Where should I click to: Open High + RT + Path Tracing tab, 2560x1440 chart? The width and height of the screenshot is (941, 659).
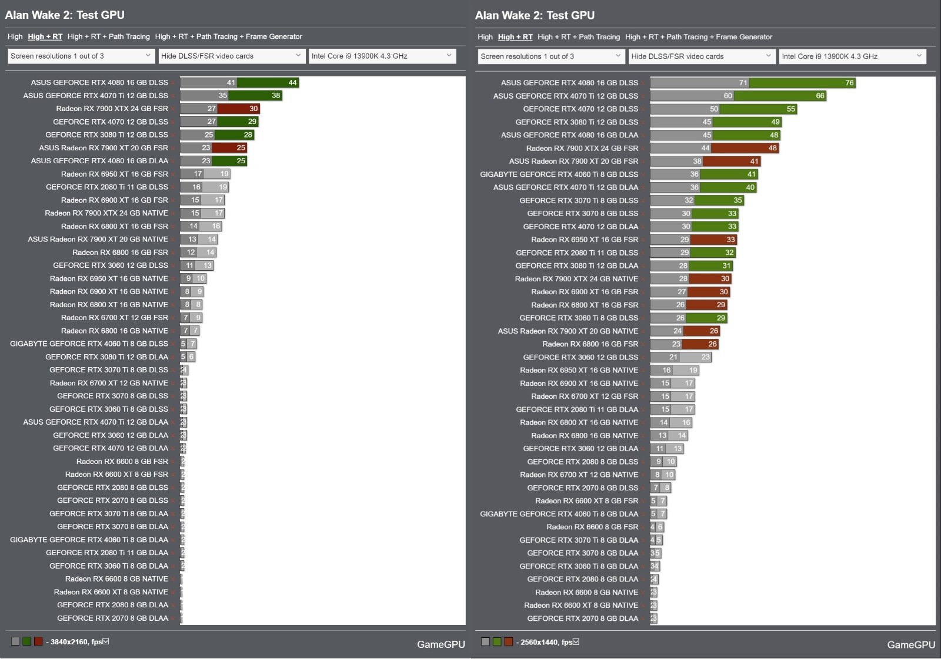tap(579, 37)
